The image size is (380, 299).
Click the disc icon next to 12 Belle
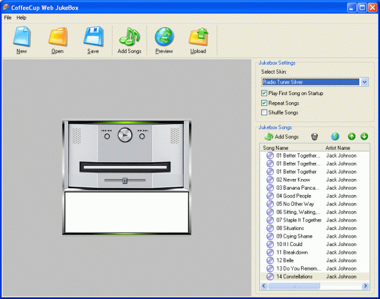coord(270,260)
